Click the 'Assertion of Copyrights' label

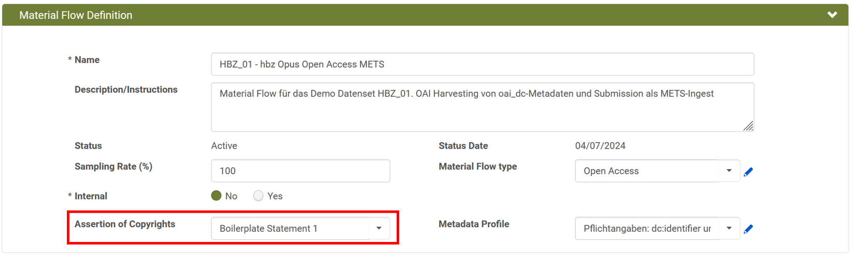(125, 224)
